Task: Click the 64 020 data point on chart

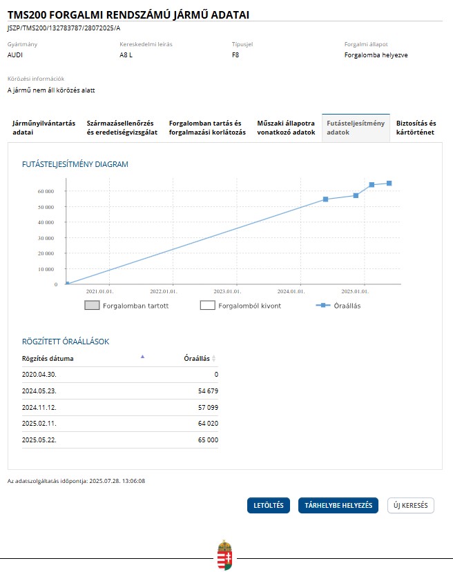Action: (372, 185)
